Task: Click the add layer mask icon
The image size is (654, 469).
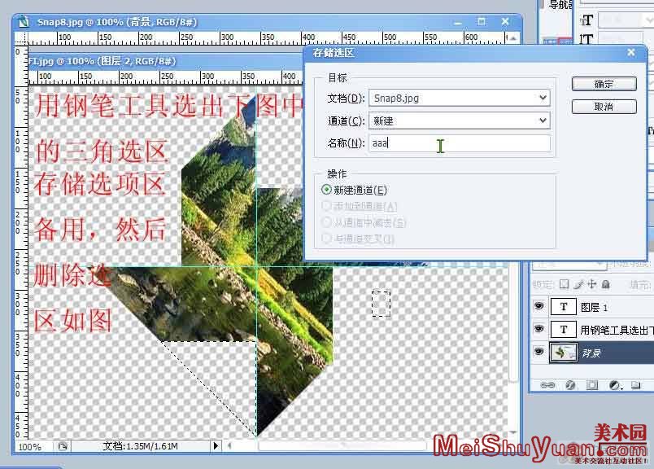Action: click(x=592, y=384)
